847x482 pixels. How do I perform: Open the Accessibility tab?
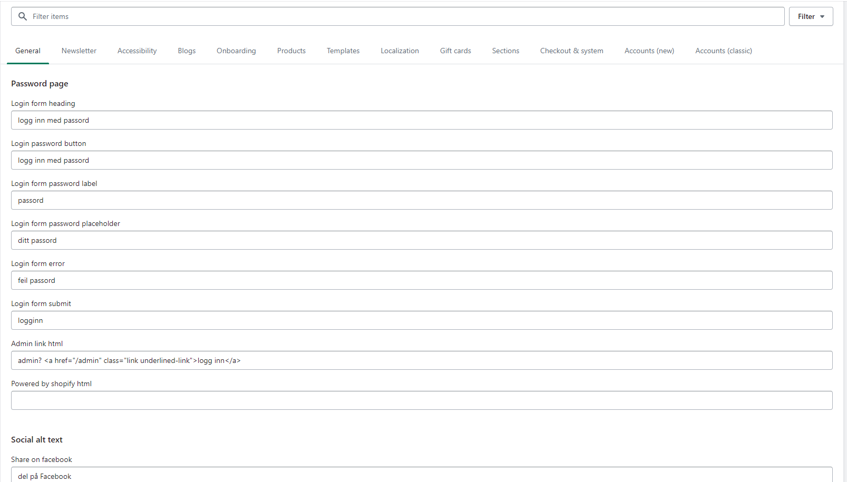(137, 51)
